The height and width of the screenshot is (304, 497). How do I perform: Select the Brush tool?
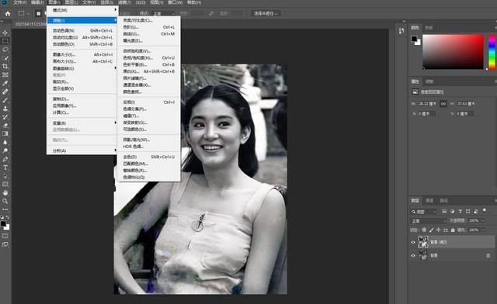click(x=5, y=100)
